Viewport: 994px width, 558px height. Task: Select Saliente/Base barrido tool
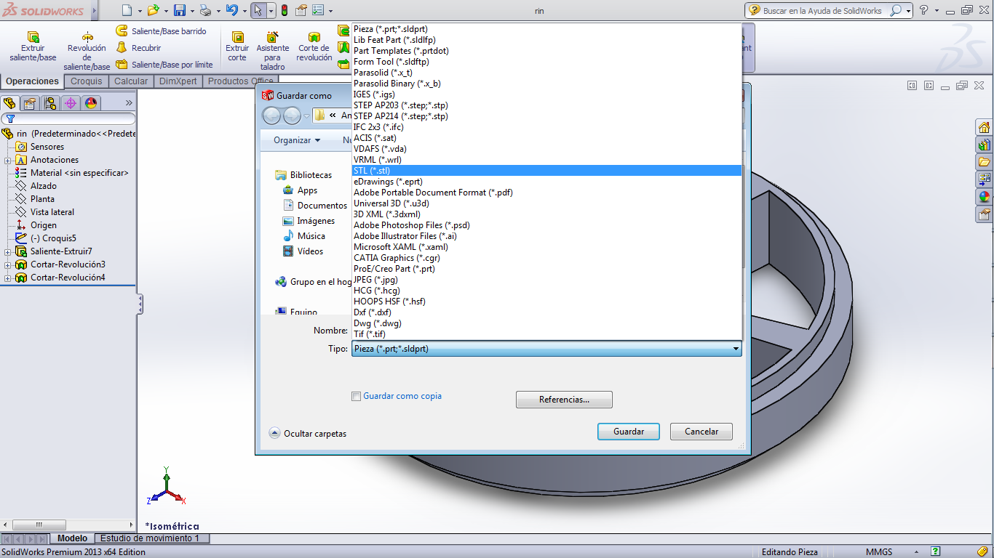point(162,31)
